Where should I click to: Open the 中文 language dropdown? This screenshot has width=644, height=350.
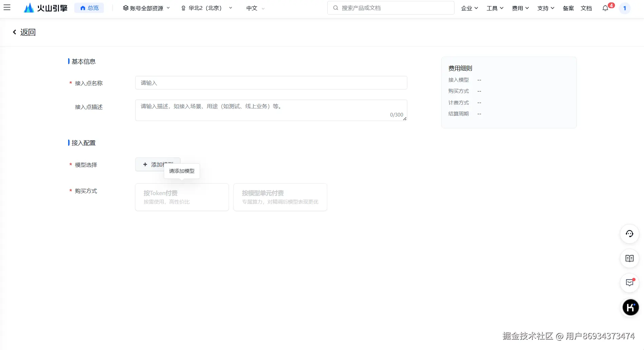pyautogui.click(x=255, y=8)
